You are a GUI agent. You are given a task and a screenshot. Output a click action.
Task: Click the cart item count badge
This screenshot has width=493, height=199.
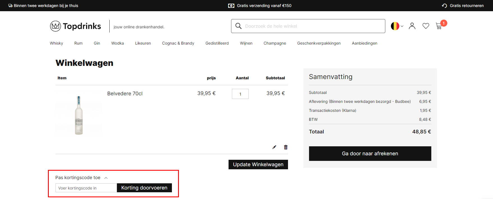coord(444,23)
